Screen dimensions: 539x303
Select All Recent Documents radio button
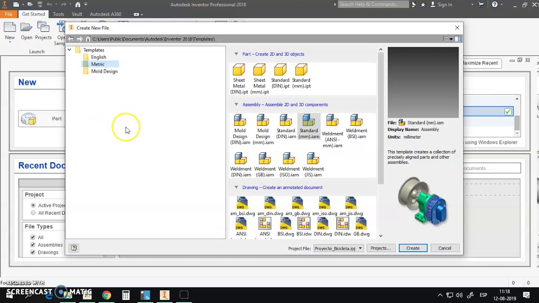33,213
